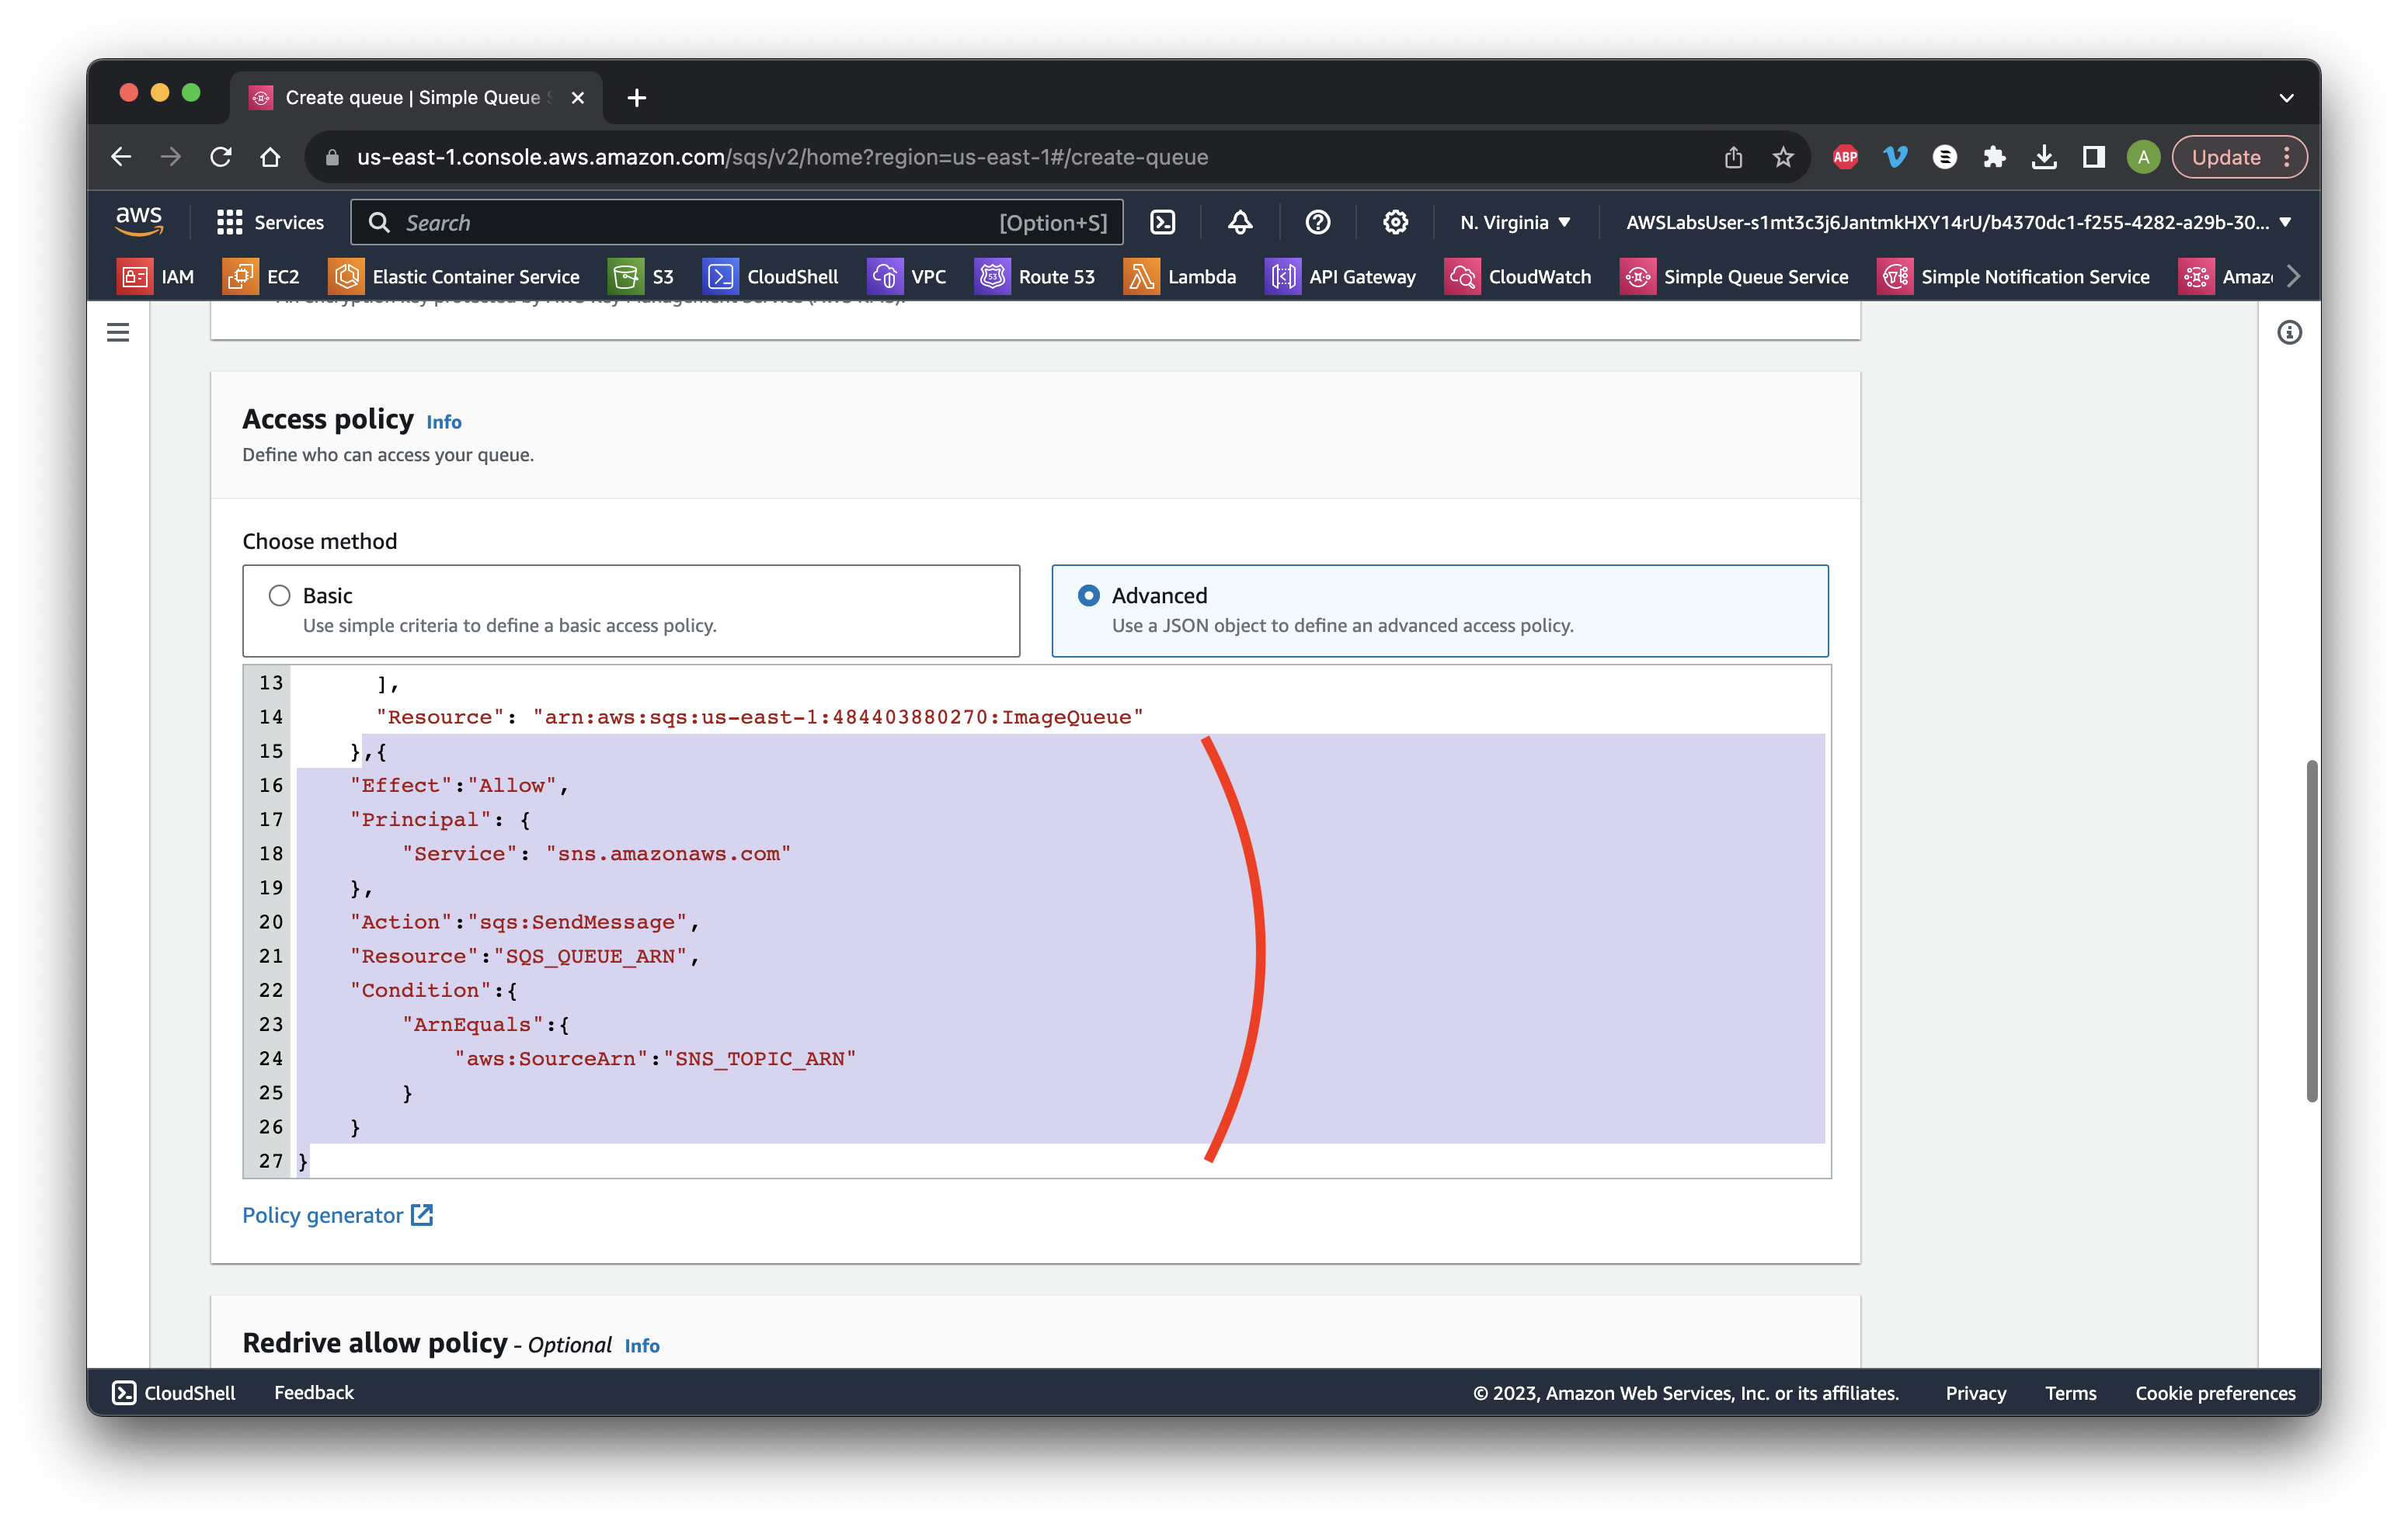Open the Policy generator link
2408x1531 pixels.
[x=337, y=1214]
